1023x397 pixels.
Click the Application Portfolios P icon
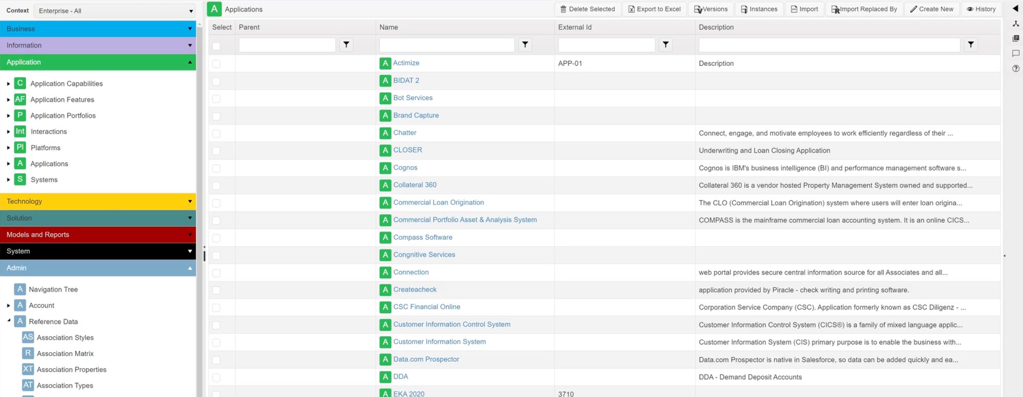point(20,115)
